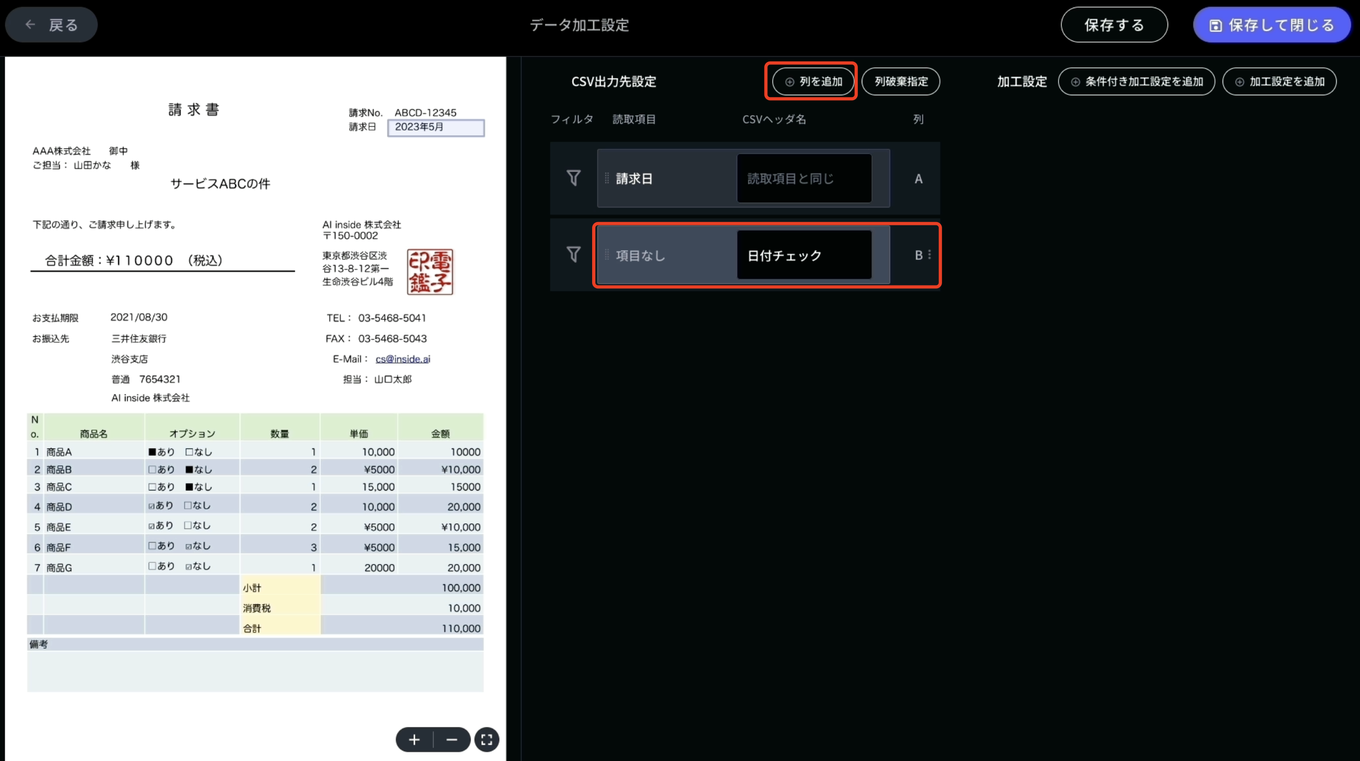Add a 条件付き加工設定 rule
The width and height of the screenshot is (1360, 761).
pos(1136,81)
